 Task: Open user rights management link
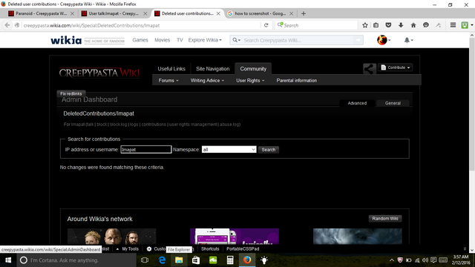[193, 125]
